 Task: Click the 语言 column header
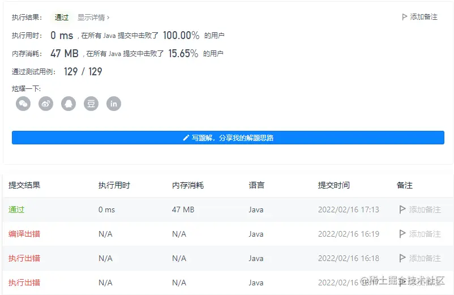[256, 185]
